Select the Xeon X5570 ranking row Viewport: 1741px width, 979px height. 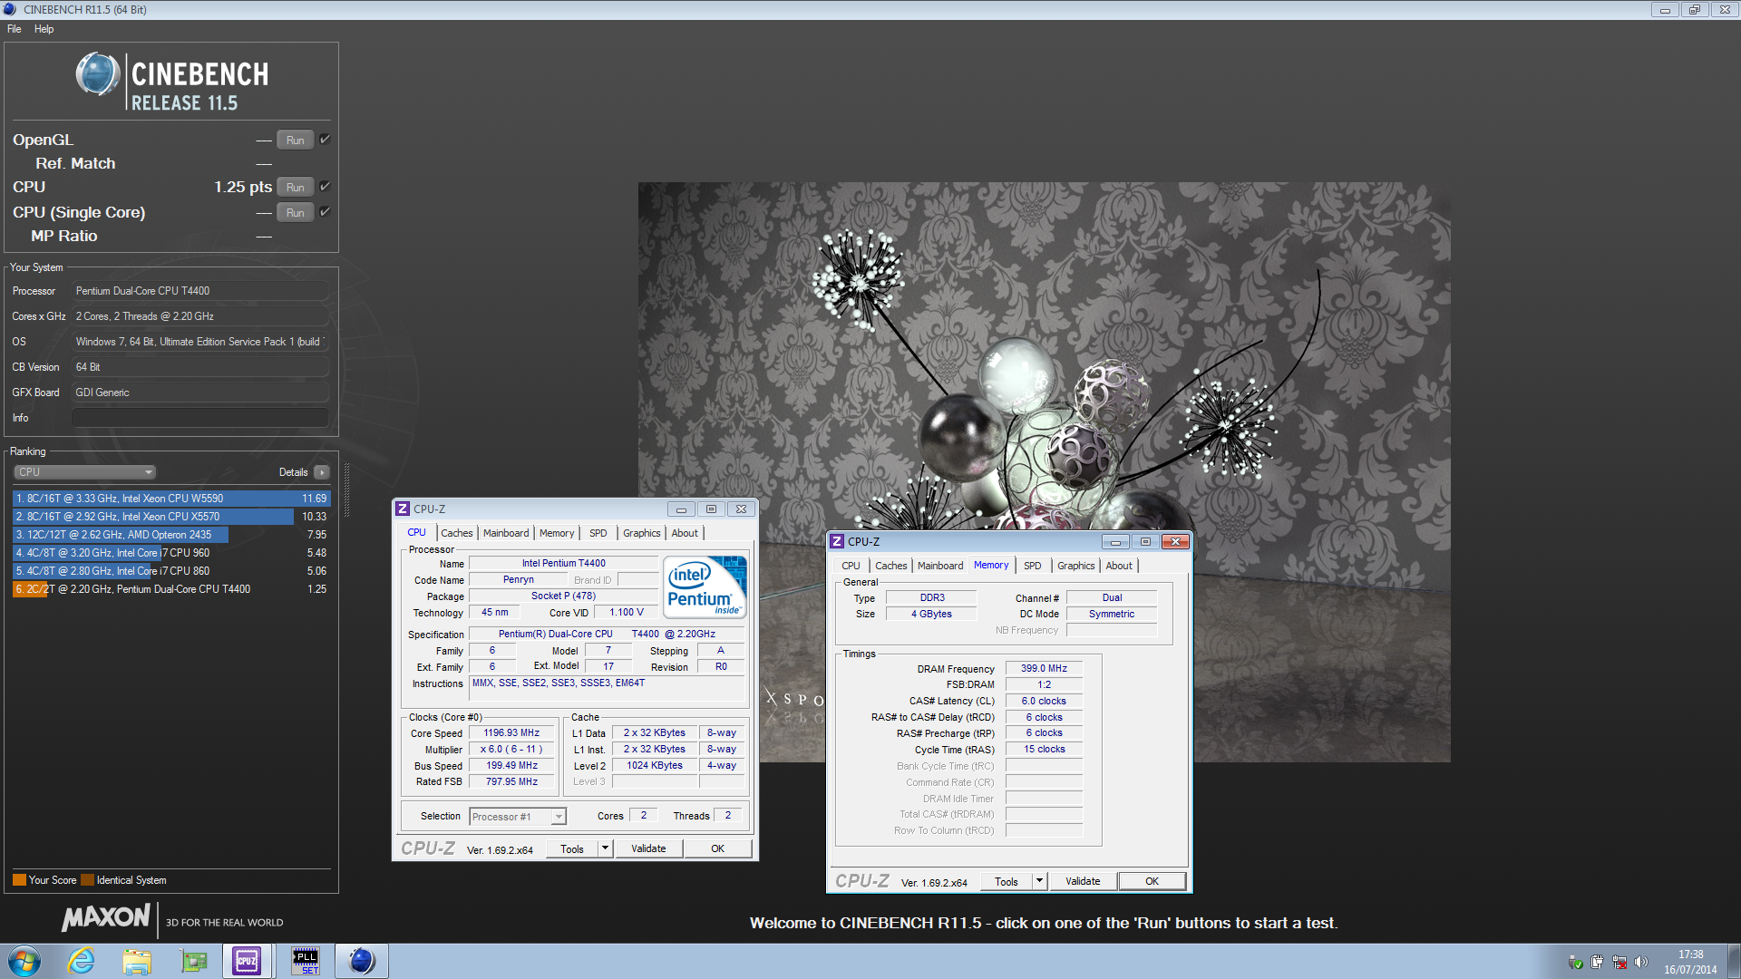(171, 517)
